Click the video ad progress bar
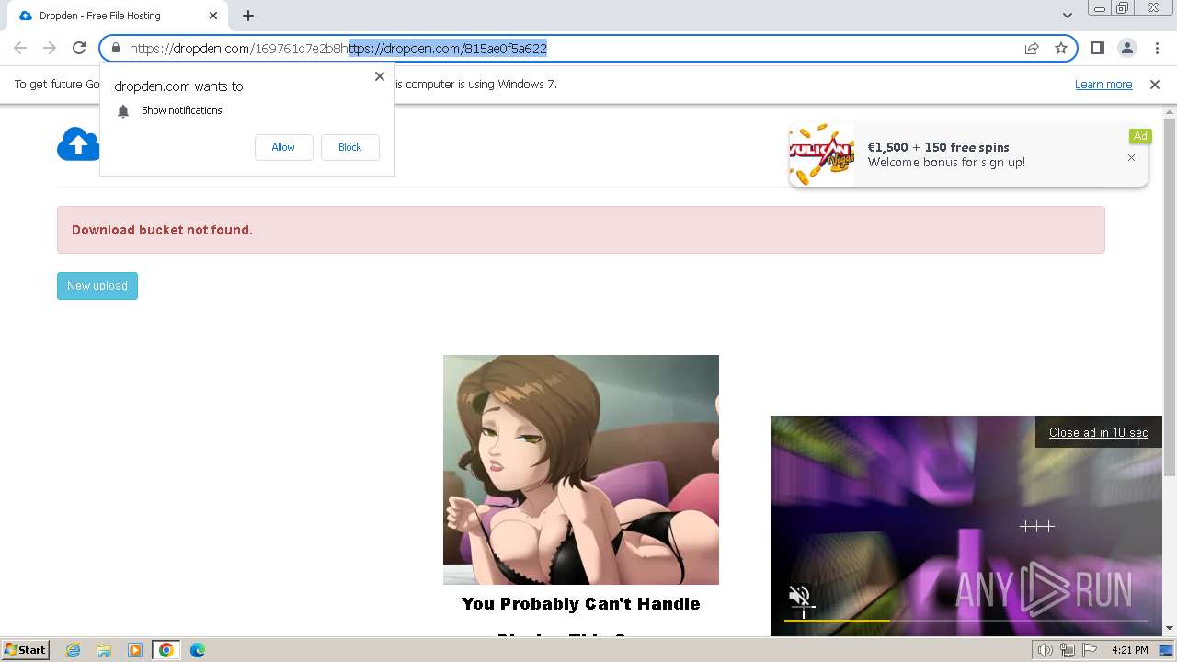Viewport: 1177px width, 662px height. tap(966, 622)
